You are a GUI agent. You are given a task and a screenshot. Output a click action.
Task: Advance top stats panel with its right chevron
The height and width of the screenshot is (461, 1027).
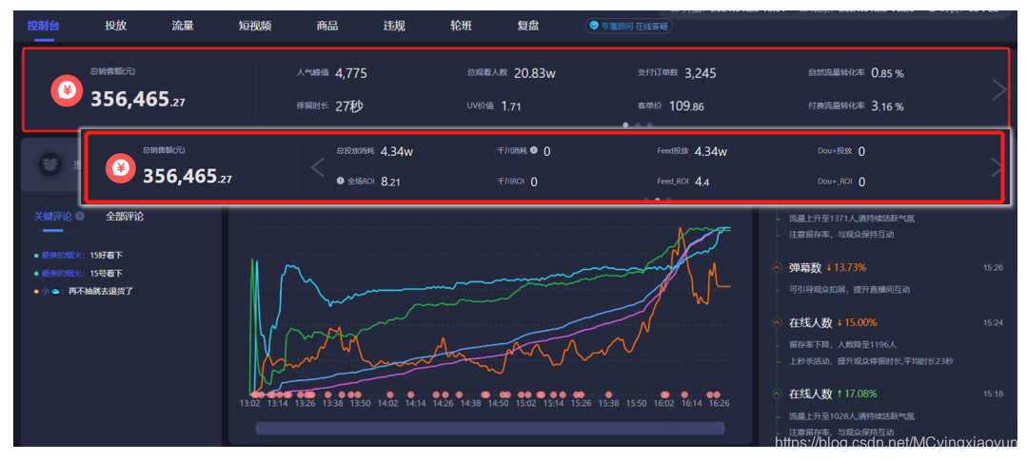998,89
